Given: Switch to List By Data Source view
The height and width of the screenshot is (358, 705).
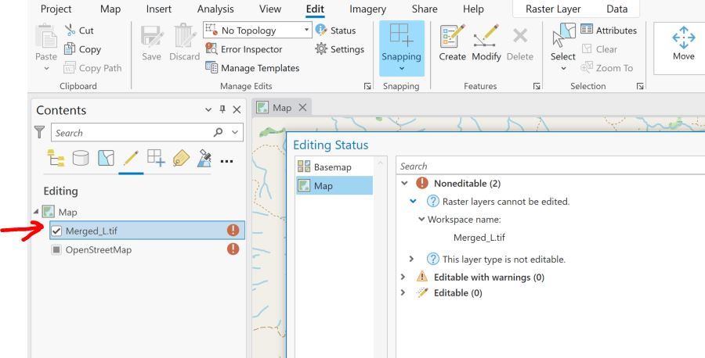Looking at the screenshot, I should click(81, 159).
